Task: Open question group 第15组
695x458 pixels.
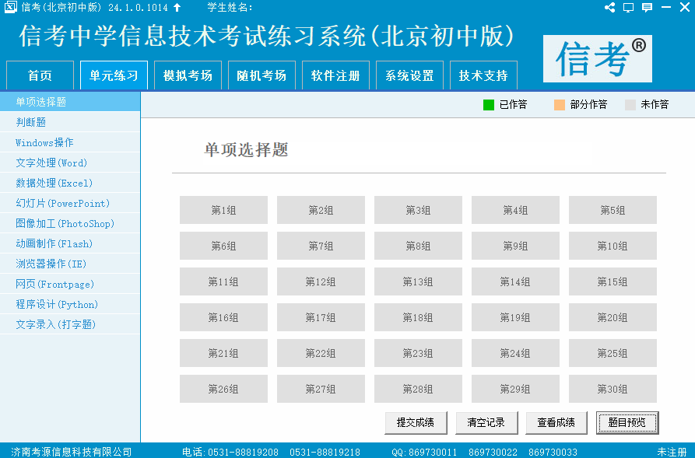Action: 613,281
